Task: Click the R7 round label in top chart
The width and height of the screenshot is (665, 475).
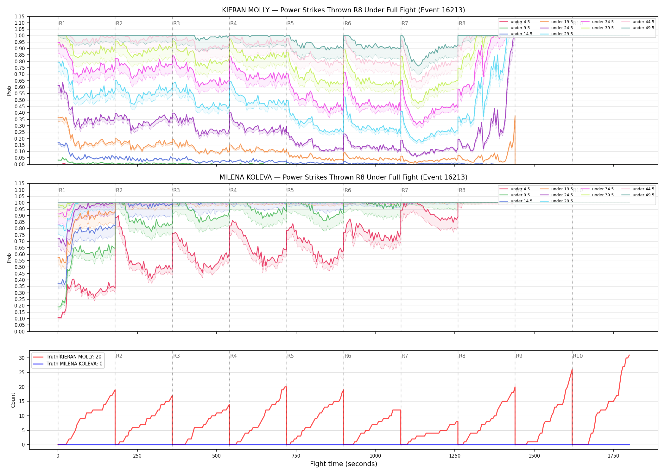Action: [405, 23]
